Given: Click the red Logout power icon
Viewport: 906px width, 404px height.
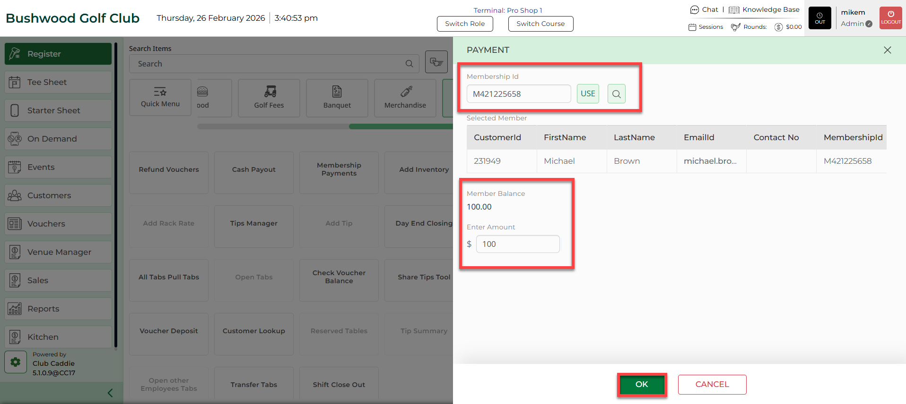Looking at the screenshot, I should coord(890,15).
